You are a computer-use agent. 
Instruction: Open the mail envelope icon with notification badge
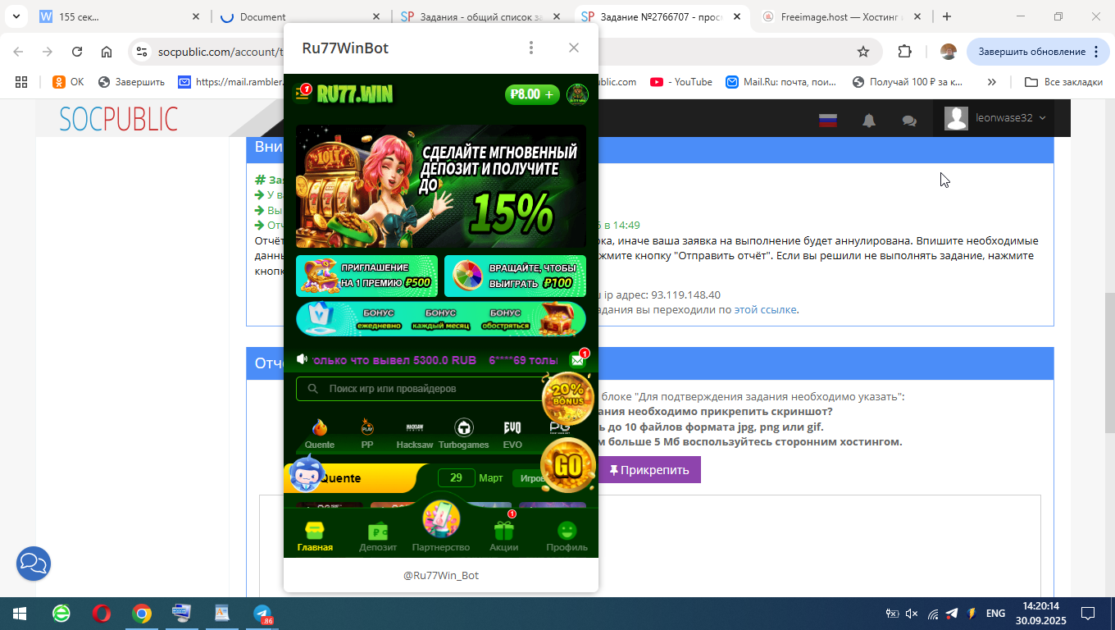click(x=578, y=359)
